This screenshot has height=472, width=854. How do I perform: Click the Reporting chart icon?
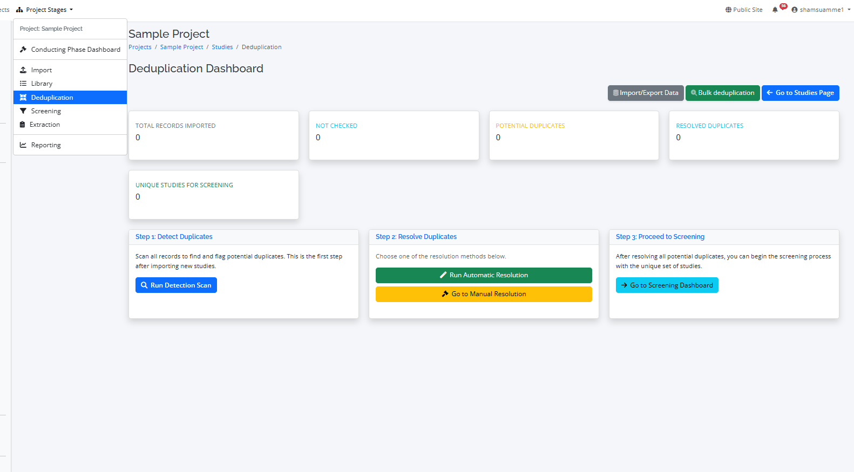tap(23, 145)
